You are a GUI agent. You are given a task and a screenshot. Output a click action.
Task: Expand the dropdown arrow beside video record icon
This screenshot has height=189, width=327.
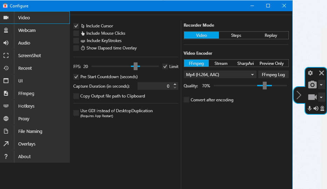coord(321,97)
